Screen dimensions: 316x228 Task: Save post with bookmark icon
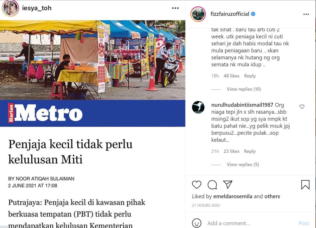tap(305, 185)
